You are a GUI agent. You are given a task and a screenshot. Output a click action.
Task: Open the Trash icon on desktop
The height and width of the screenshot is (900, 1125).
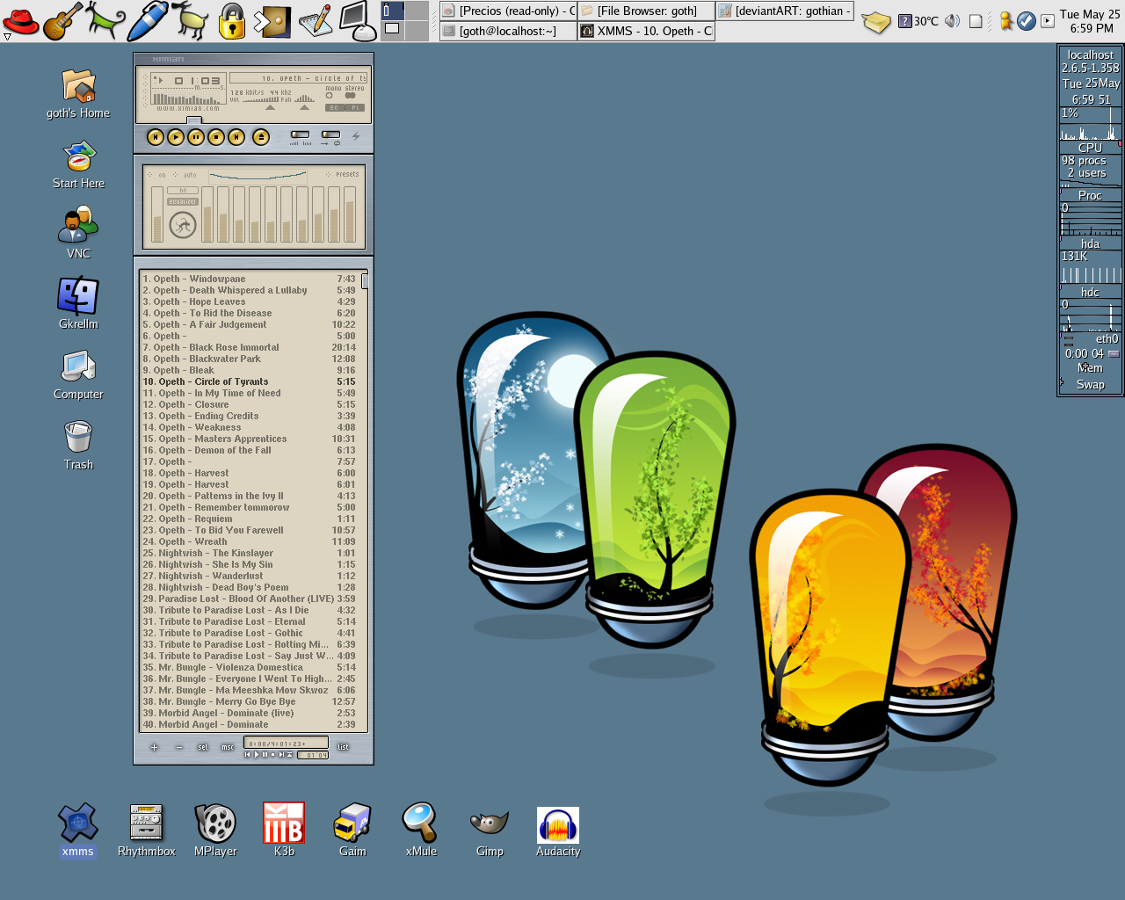[78, 445]
